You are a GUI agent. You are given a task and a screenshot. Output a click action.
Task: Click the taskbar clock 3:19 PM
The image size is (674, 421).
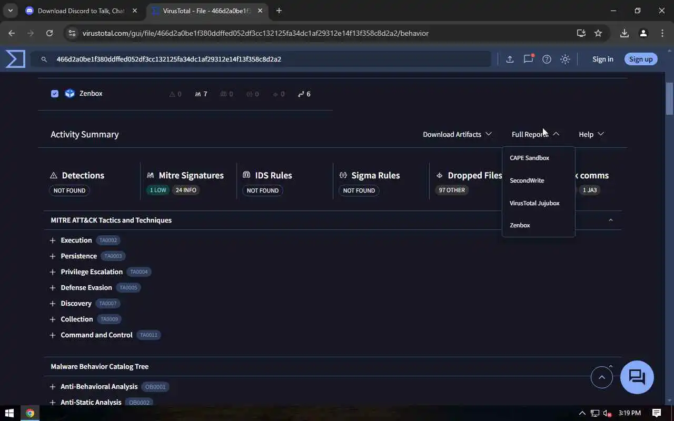(630, 413)
